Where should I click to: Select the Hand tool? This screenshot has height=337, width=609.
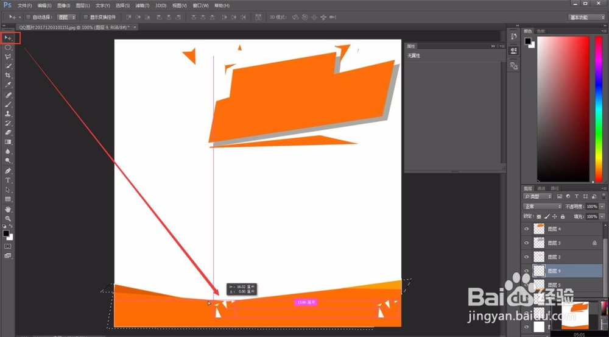[x=8, y=210]
